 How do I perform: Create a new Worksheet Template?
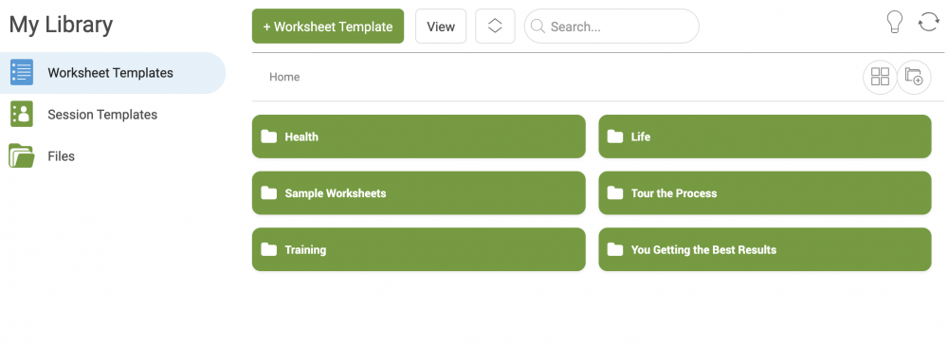[328, 26]
